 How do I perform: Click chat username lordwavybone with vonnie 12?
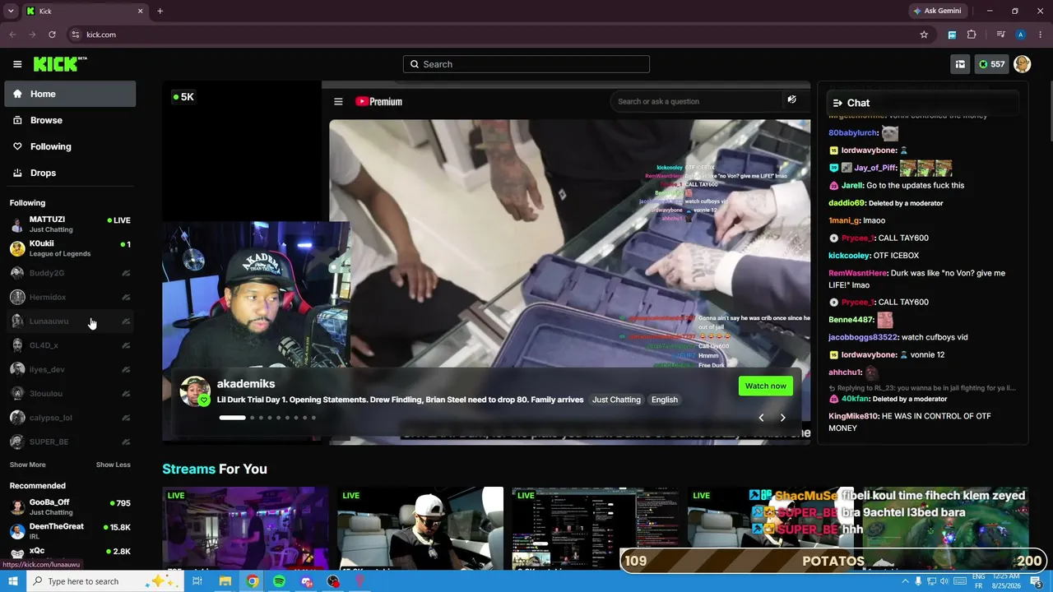coord(868,354)
